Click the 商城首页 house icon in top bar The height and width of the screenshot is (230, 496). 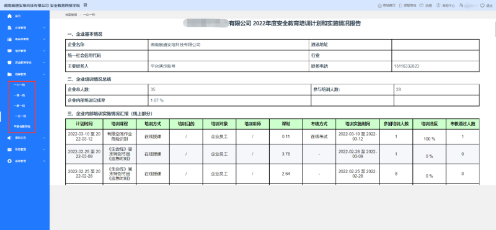coord(380,6)
